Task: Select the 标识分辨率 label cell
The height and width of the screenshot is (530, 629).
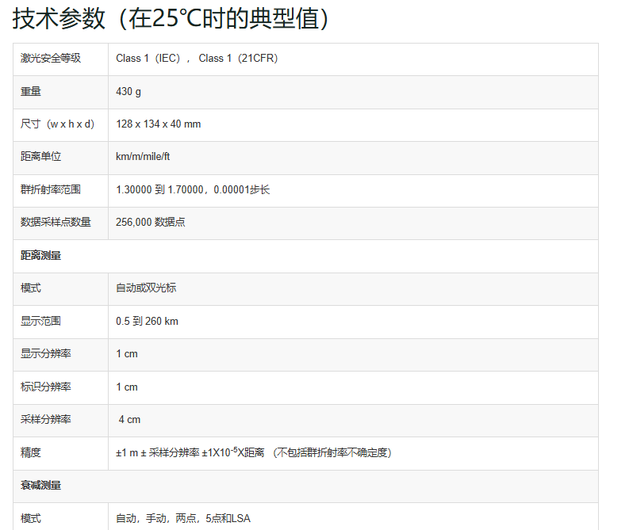Action: click(x=60, y=387)
